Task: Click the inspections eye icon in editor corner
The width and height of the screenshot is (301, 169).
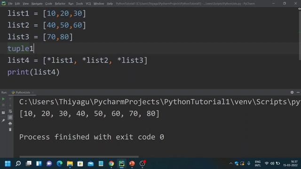Action: pos(299,9)
